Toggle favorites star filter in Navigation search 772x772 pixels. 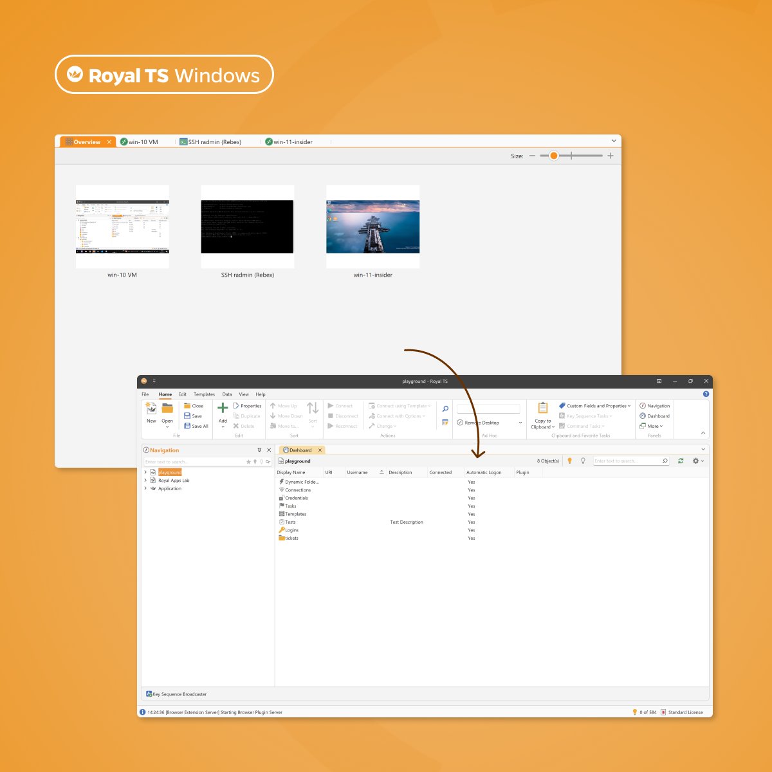pyautogui.click(x=248, y=462)
